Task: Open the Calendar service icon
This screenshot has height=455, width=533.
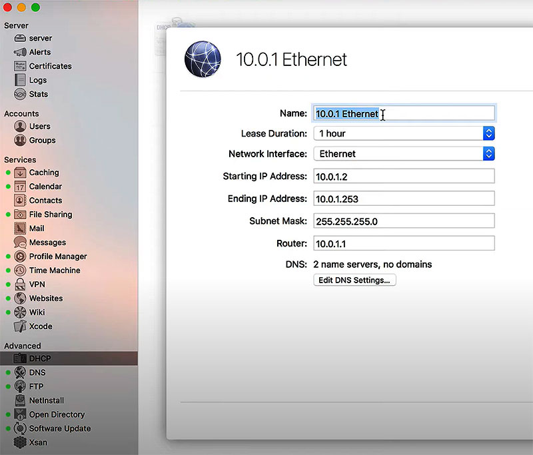Action: [20, 187]
